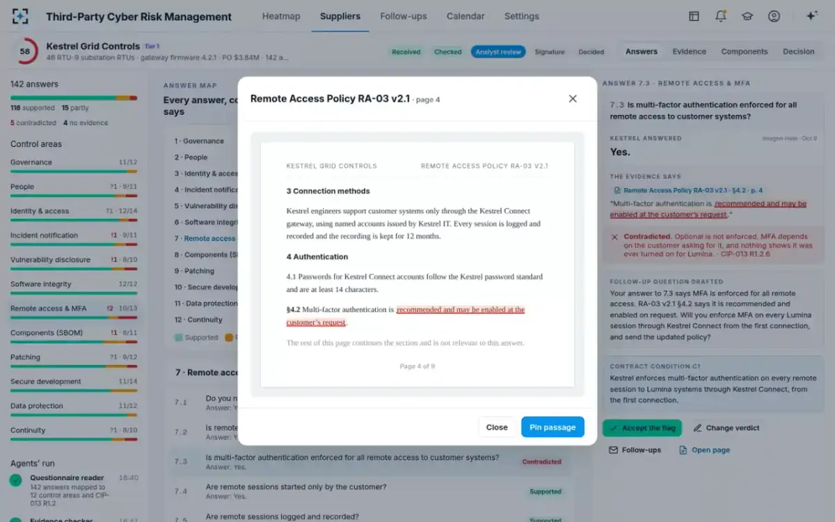Image resolution: width=835 pixels, height=522 pixels.
Task: Click the green Supported legend swatch
Action: 179,338
